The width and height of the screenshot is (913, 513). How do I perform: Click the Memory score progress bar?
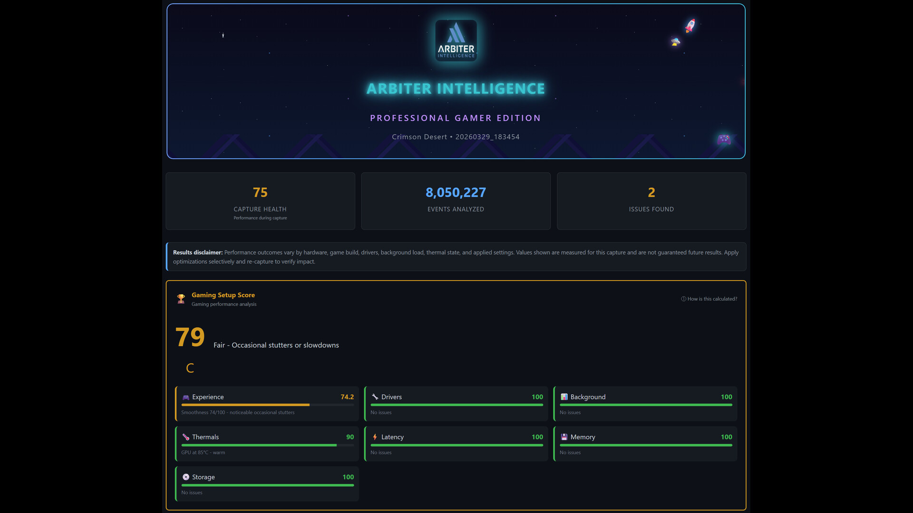tap(646, 446)
